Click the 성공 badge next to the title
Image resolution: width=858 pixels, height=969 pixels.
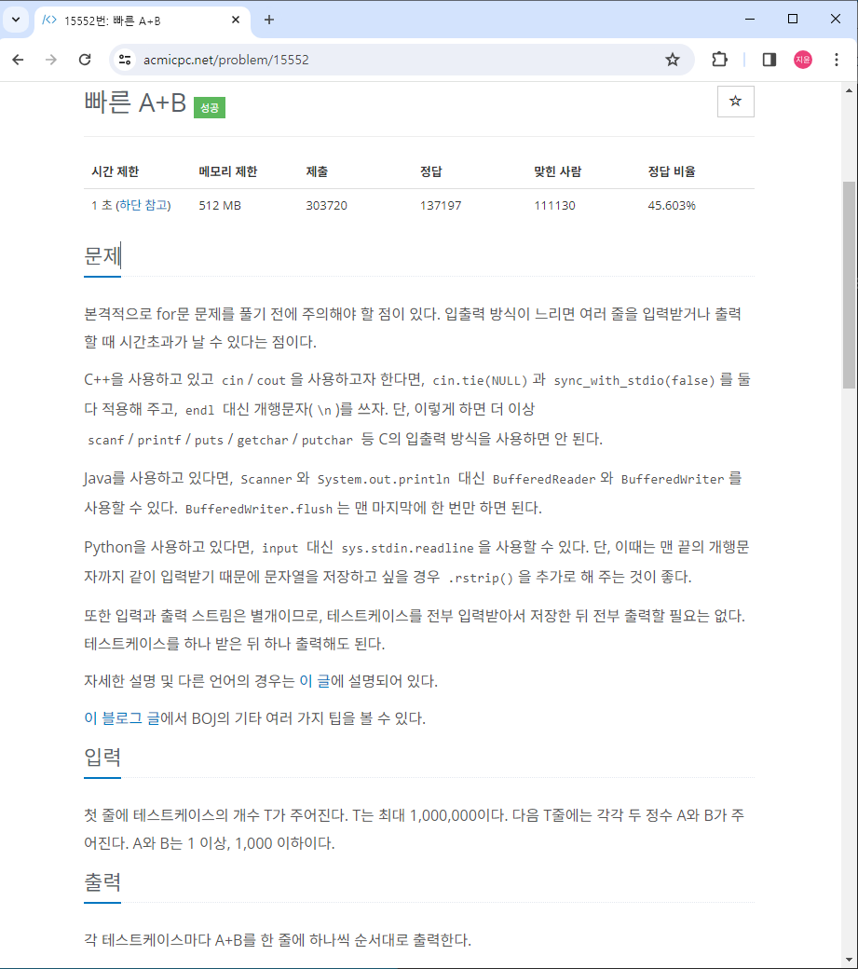pyautogui.click(x=209, y=107)
